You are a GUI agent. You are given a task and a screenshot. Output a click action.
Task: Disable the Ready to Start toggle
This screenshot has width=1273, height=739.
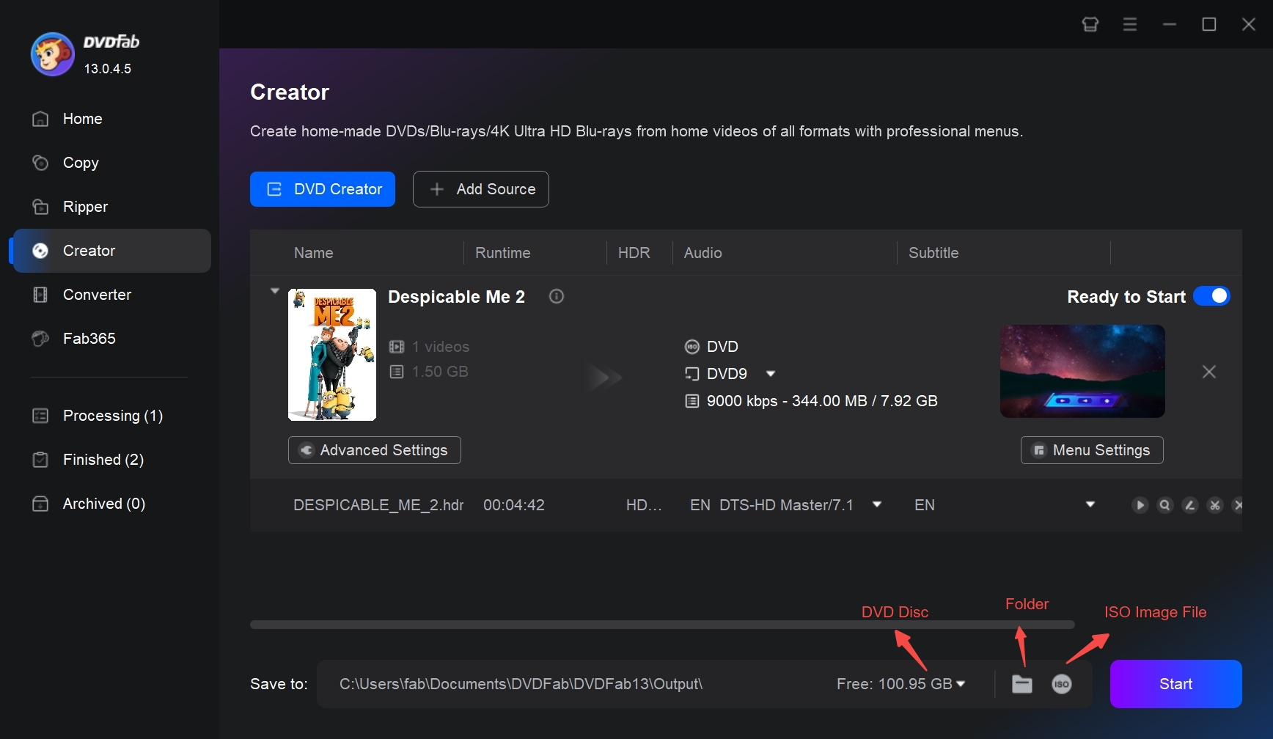[x=1211, y=296]
